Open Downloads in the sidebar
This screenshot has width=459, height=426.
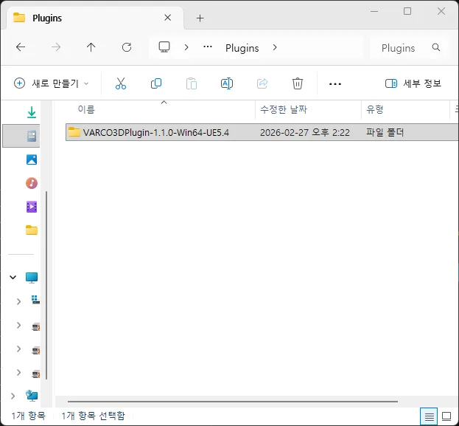[x=32, y=112]
